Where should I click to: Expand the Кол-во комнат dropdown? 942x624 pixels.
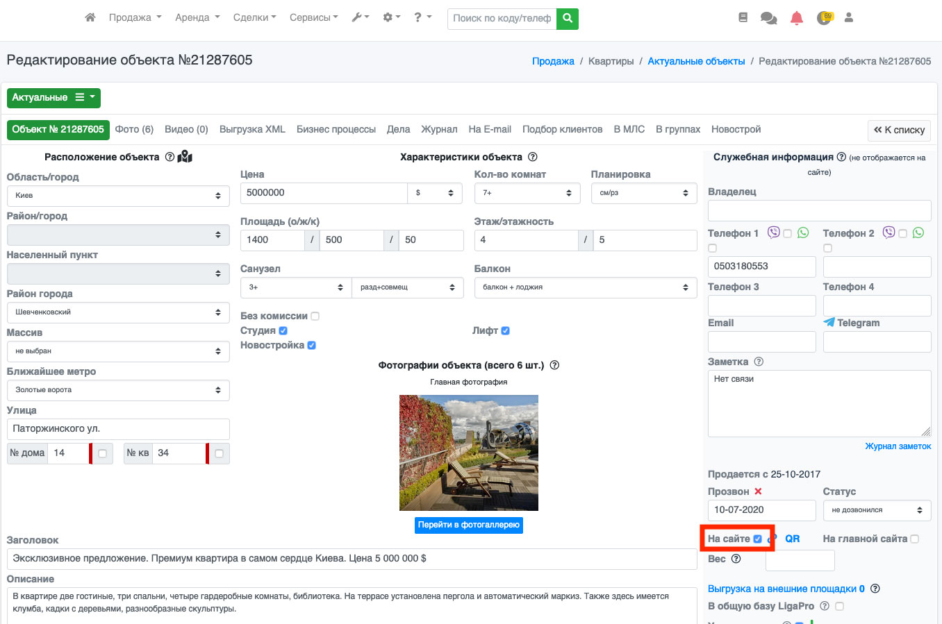click(527, 193)
